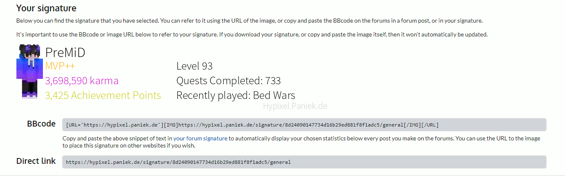The height and width of the screenshot is (176, 565).
Task: Click the 'Your signature' heading
Action: pyautogui.click(x=46, y=8)
